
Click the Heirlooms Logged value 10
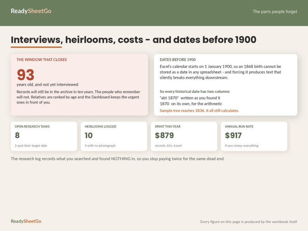click(88, 135)
